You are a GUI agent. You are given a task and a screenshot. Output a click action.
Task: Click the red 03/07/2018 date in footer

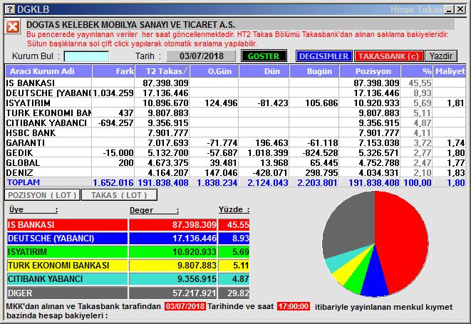tap(185, 306)
